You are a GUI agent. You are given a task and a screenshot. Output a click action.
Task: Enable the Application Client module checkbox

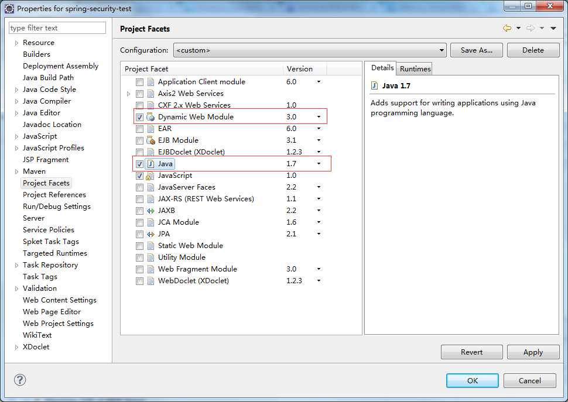139,82
